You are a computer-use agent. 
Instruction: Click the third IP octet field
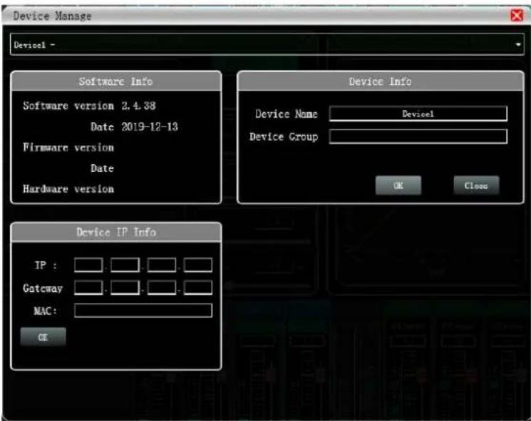tap(162, 265)
